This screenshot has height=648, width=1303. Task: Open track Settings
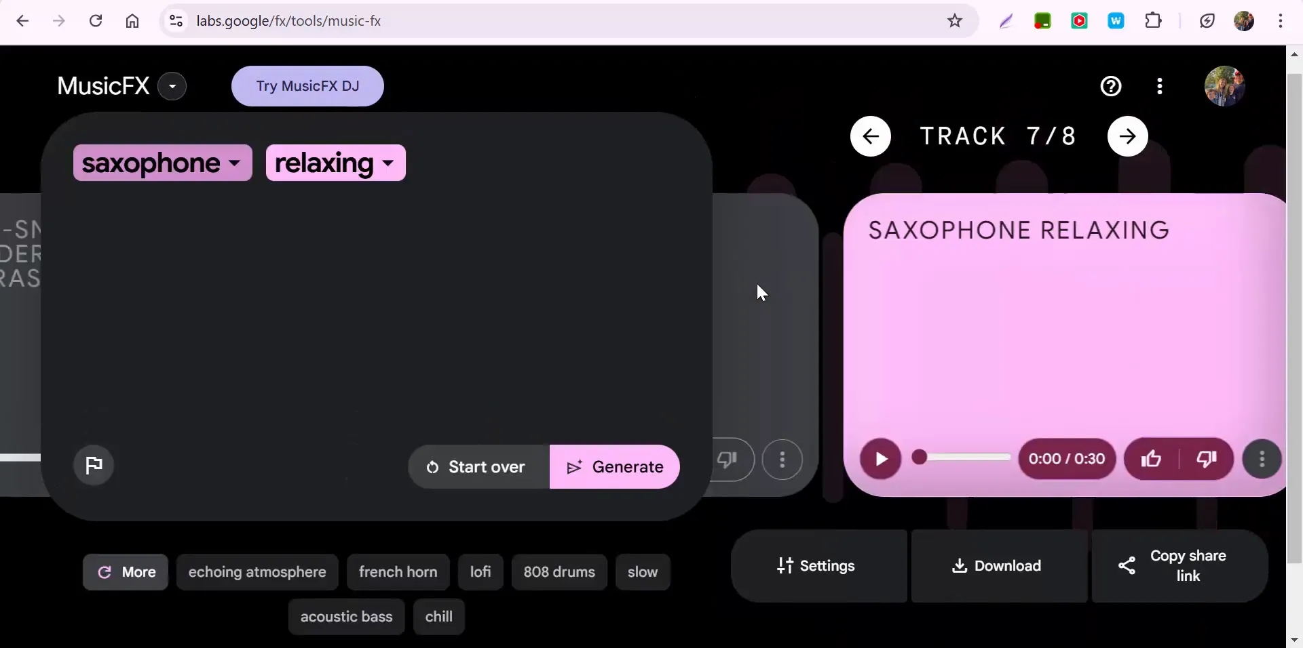coord(819,566)
